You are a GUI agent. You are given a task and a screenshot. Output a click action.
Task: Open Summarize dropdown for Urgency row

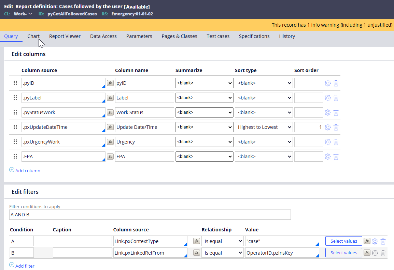(x=204, y=142)
